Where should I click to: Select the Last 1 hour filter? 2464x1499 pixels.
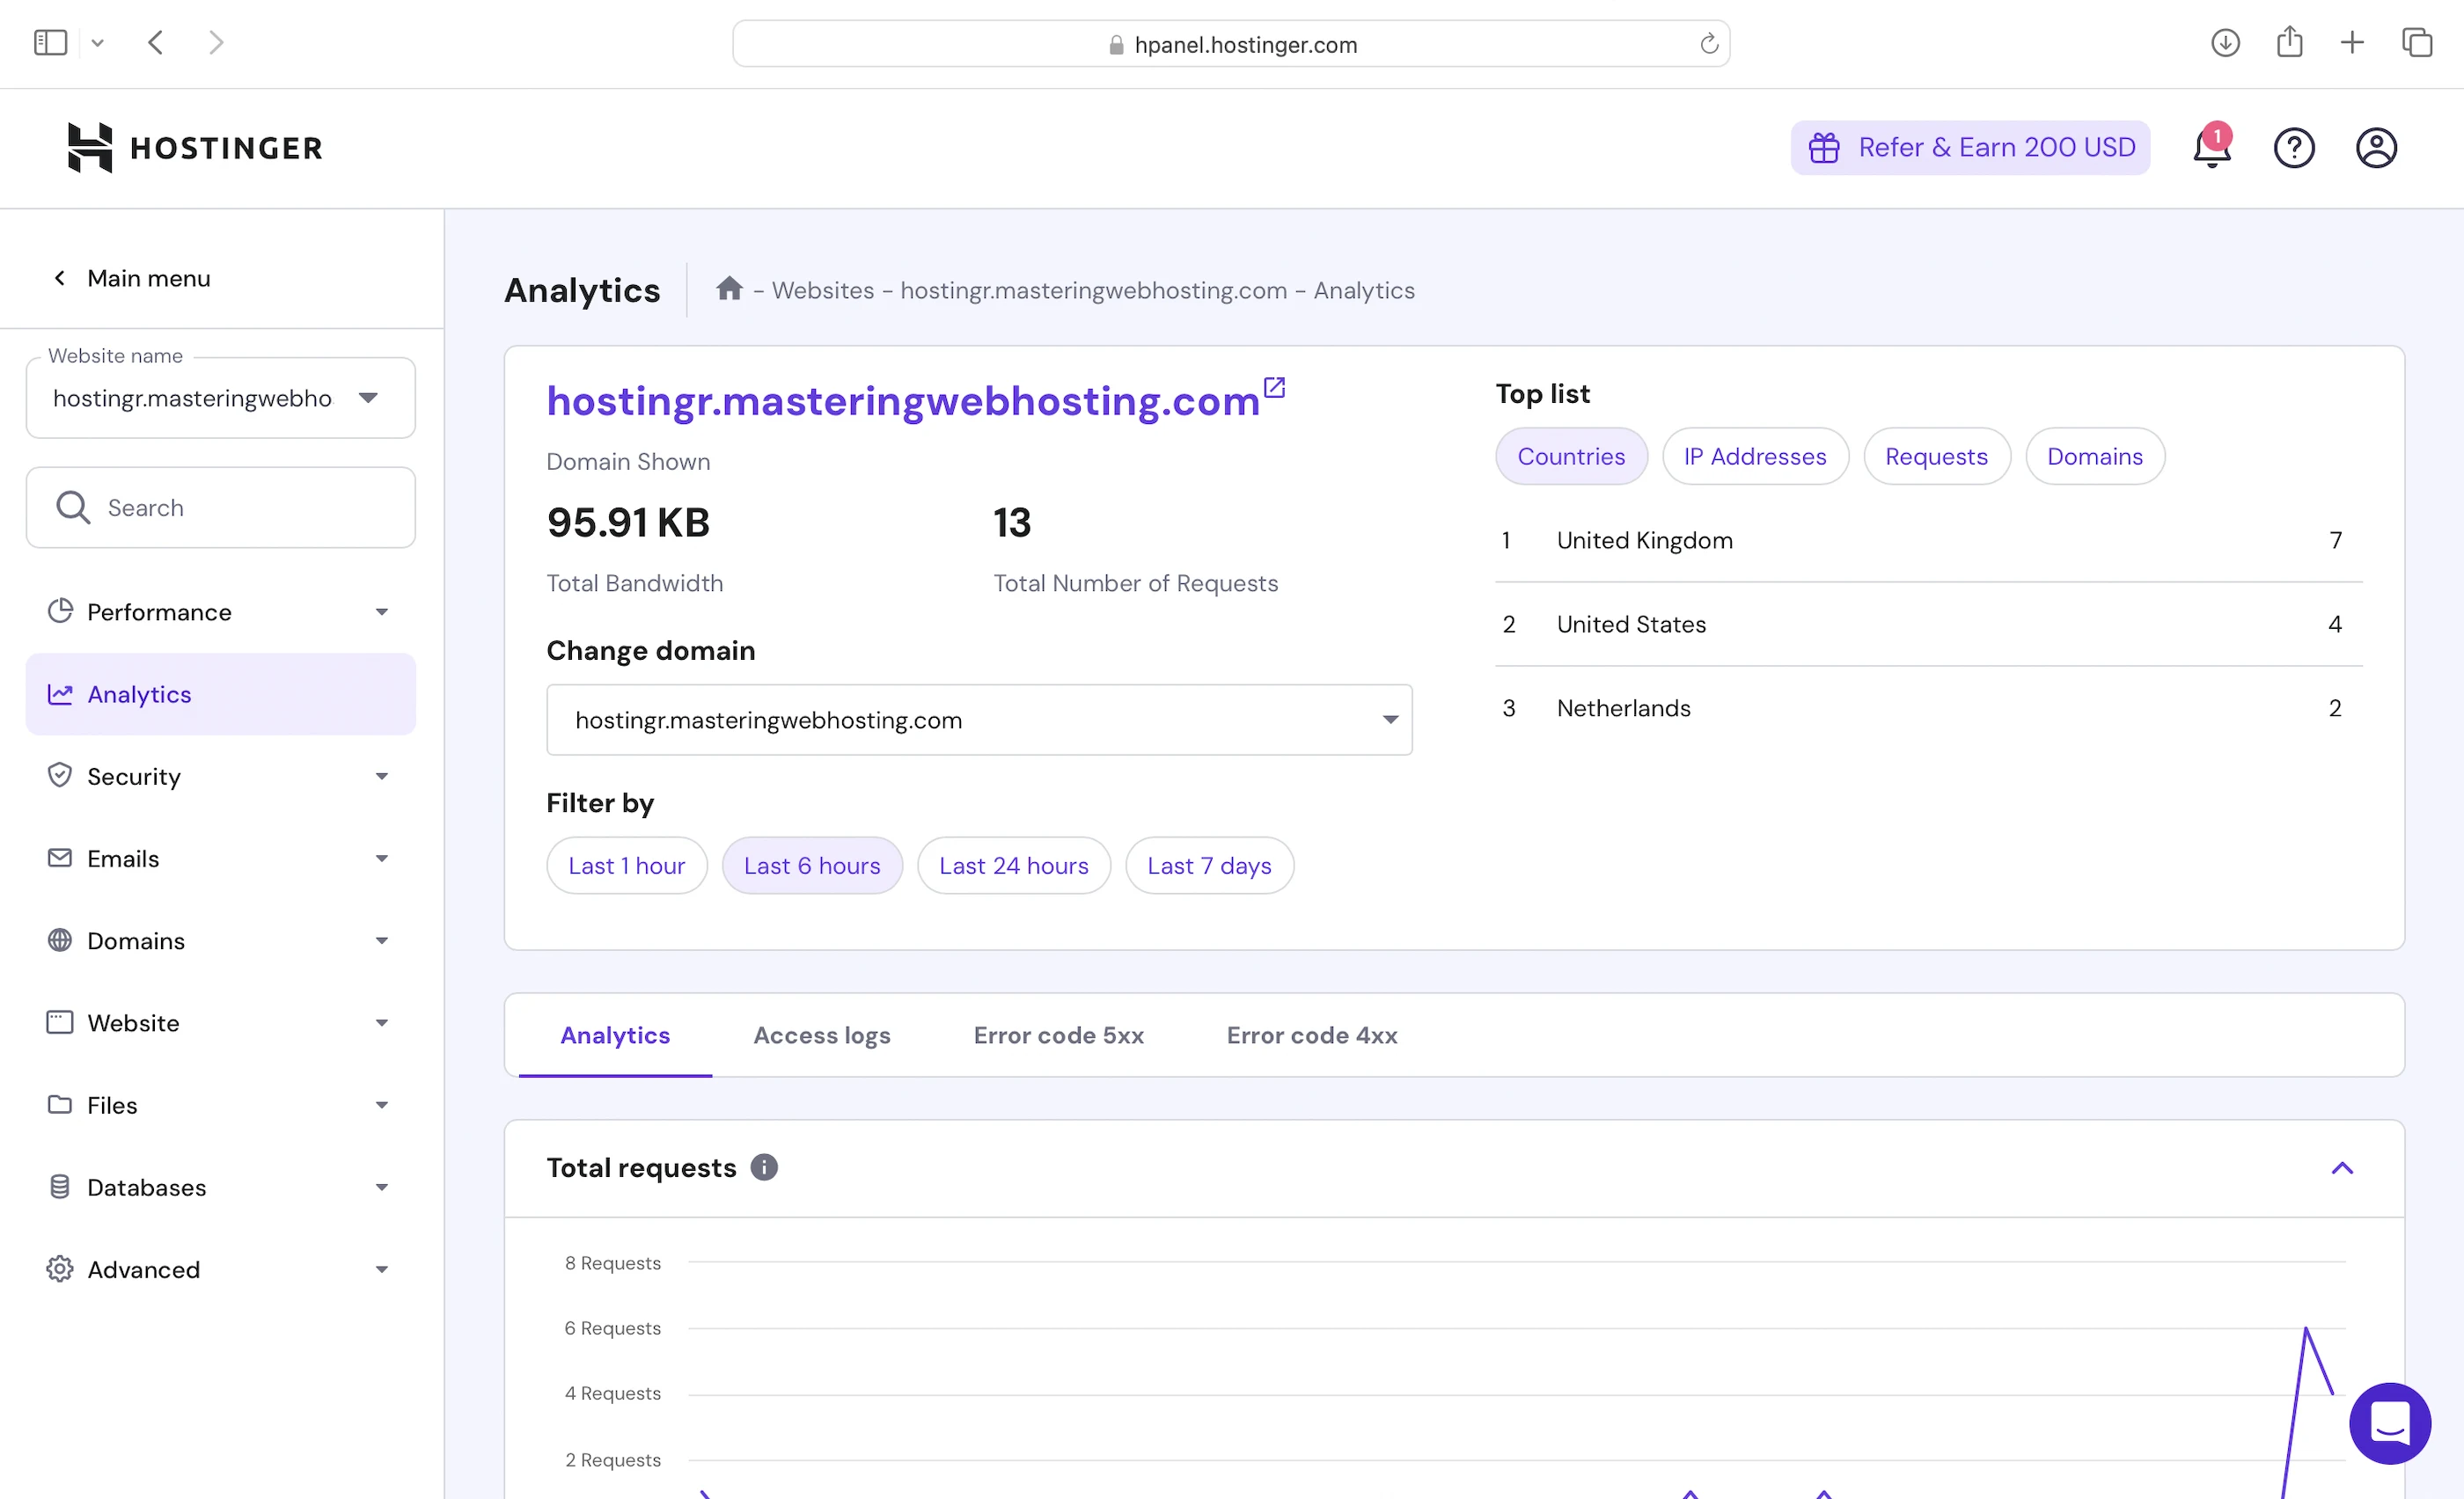(626, 866)
